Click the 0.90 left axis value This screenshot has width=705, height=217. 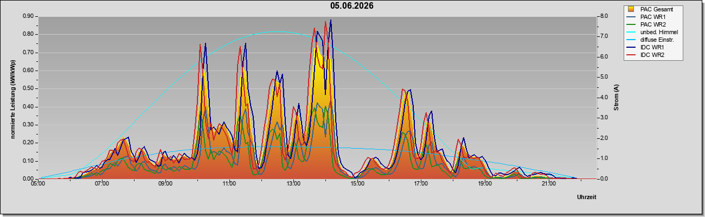pos(29,16)
